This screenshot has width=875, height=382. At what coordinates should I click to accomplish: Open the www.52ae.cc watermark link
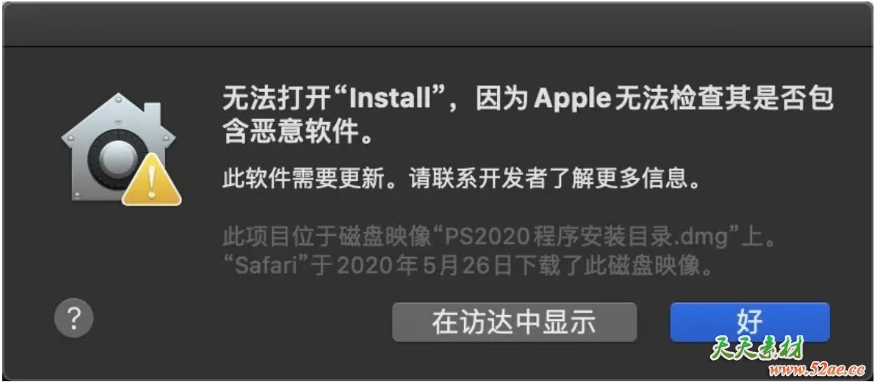coord(817,370)
